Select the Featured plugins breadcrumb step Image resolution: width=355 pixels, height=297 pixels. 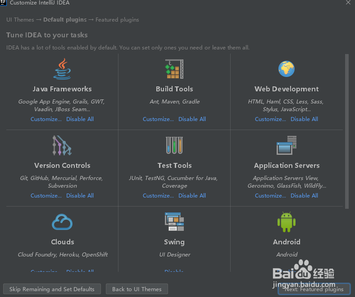tap(117, 20)
